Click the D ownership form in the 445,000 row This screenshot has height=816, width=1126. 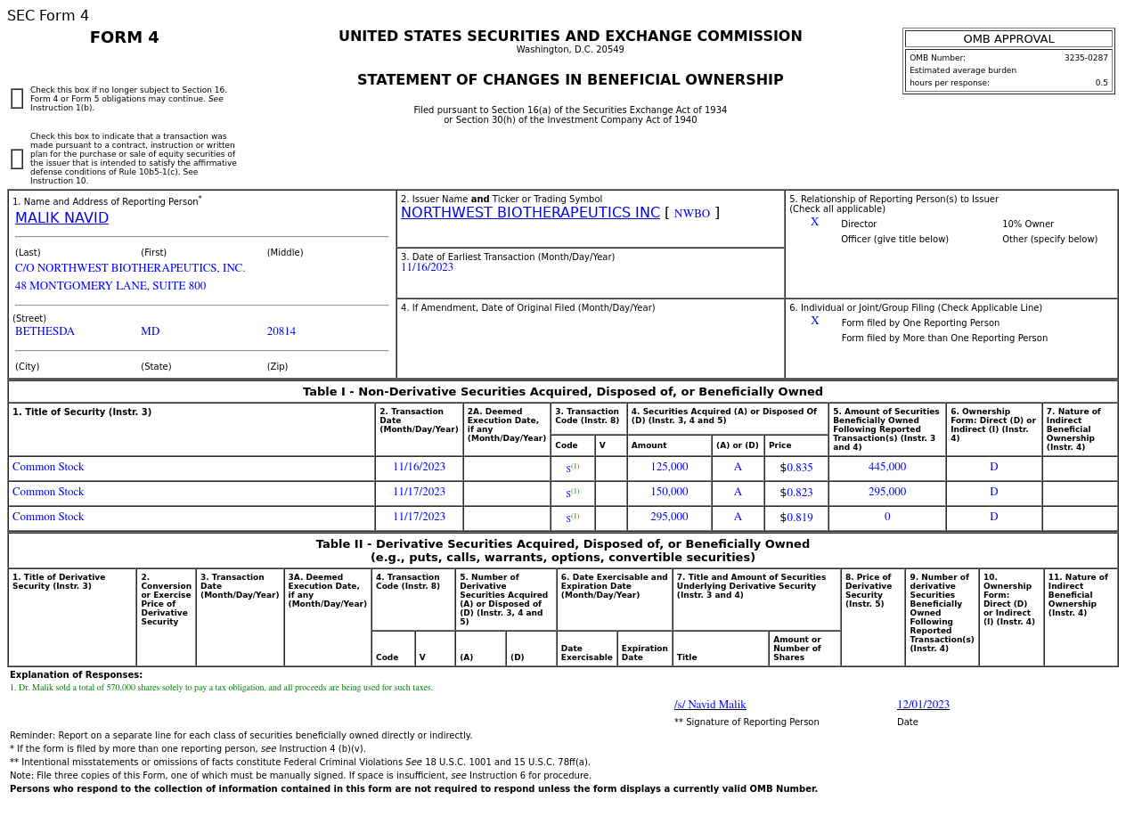pyautogui.click(x=993, y=467)
